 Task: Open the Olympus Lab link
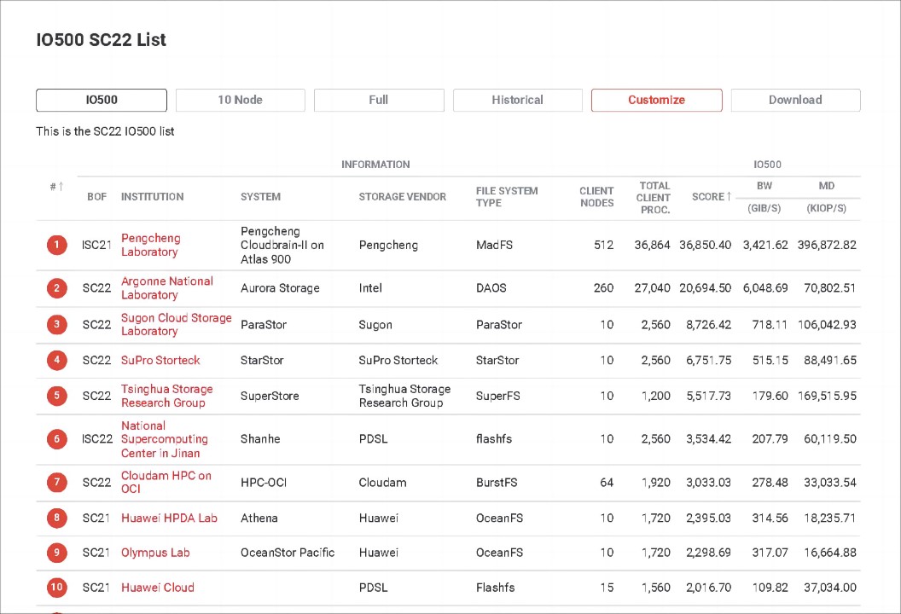[155, 553]
